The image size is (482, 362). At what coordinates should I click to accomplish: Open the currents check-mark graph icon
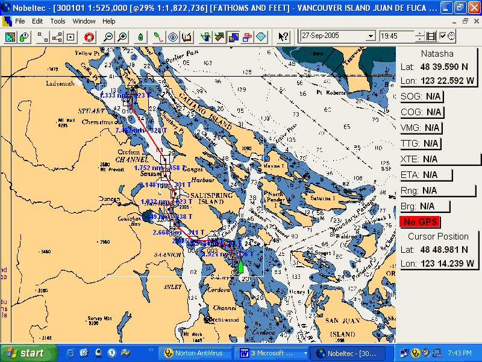click(219, 37)
